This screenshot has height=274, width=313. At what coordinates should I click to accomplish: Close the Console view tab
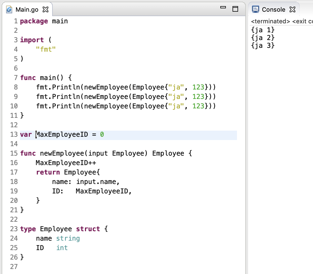pyautogui.click(x=292, y=10)
